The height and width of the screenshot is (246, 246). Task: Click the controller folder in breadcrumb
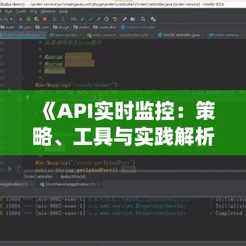pyautogui.click(x=105, y=27)
